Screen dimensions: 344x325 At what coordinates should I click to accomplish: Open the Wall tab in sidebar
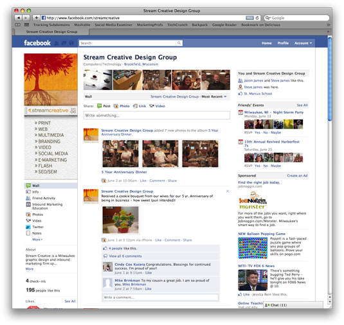[x=51, y=186]
